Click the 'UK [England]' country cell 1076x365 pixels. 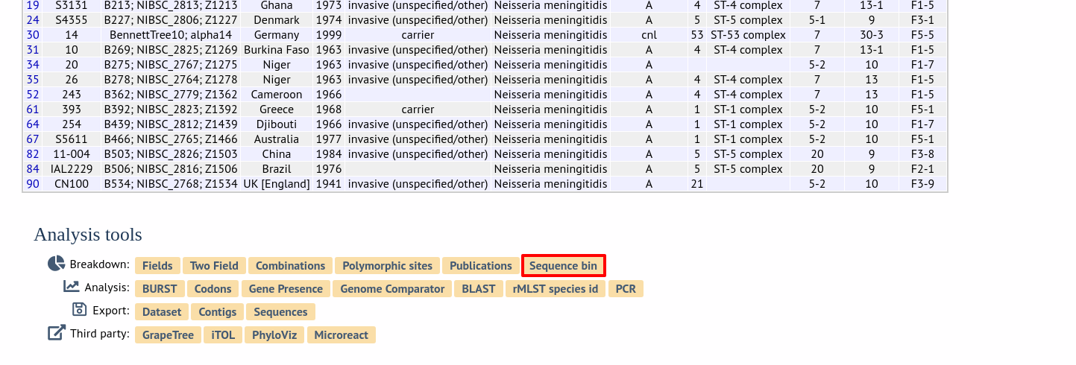277,184
